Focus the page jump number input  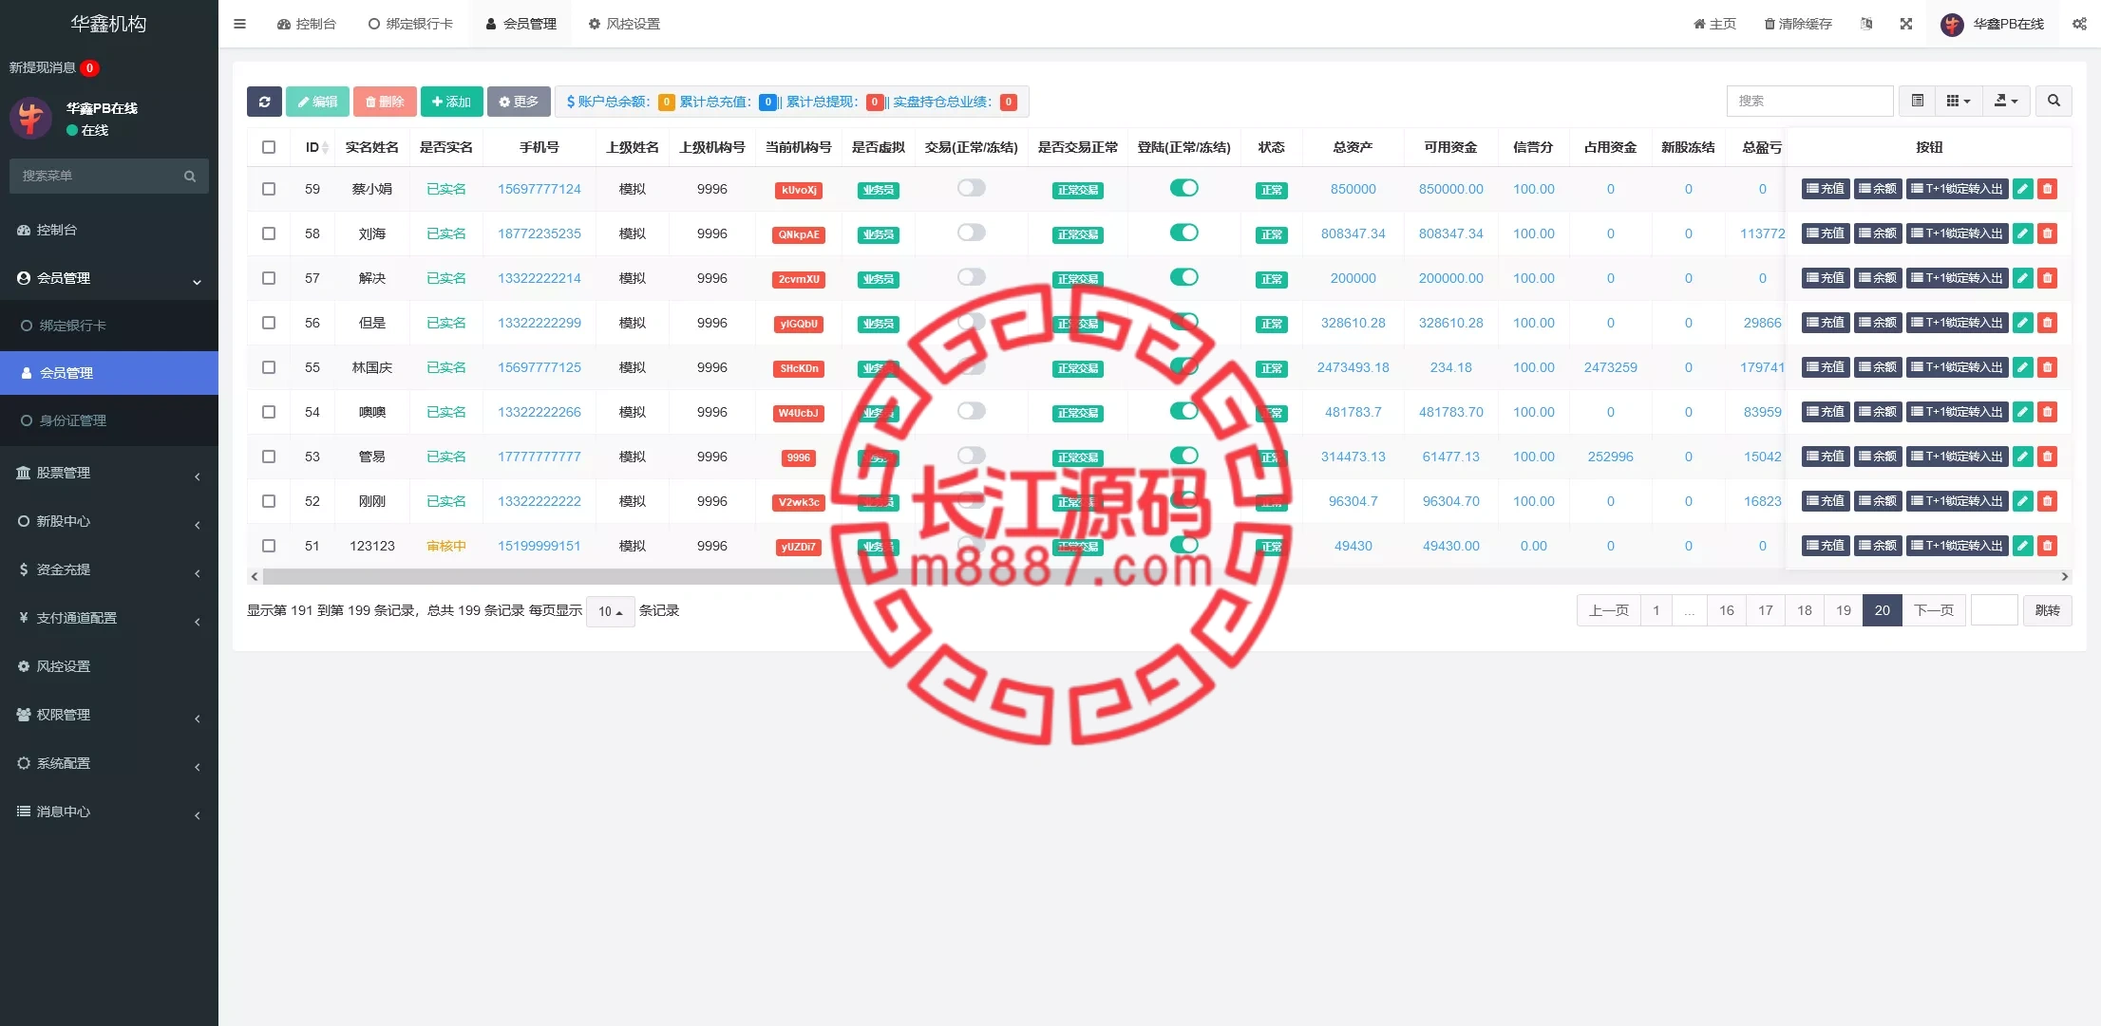(x=1995, y=610)
